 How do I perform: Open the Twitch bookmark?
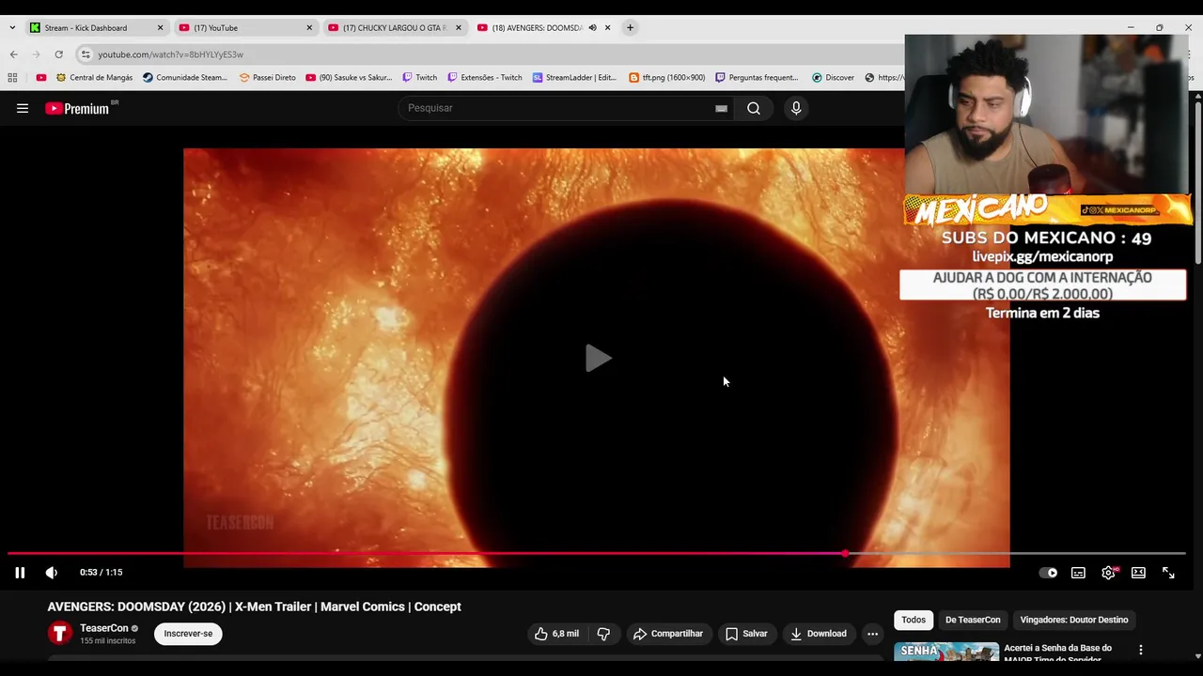[419, 78]
